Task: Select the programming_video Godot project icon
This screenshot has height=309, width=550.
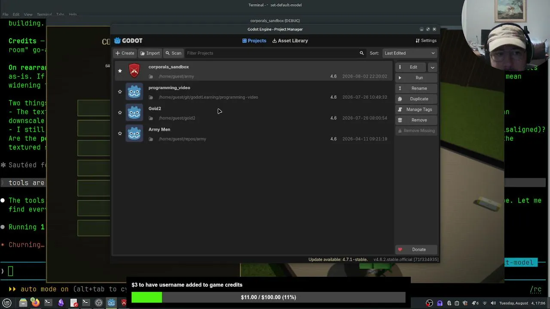Action: 134,91
